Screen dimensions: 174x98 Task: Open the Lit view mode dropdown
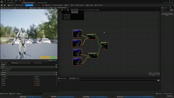(39, 8)
